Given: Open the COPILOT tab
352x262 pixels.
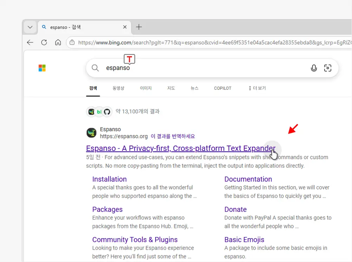Looking at the screenshot, I should pyautogui.click(x=223, y=88).
